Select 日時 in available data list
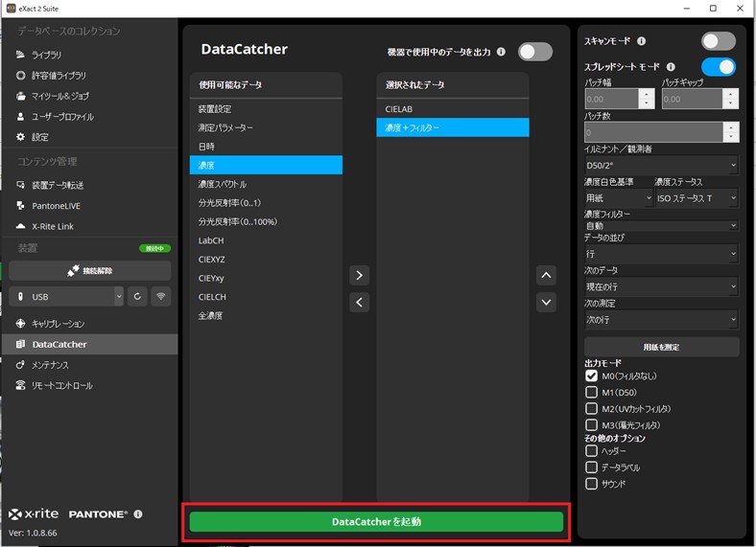The width and height of the screenshot is (756, 547). point(266,147)
